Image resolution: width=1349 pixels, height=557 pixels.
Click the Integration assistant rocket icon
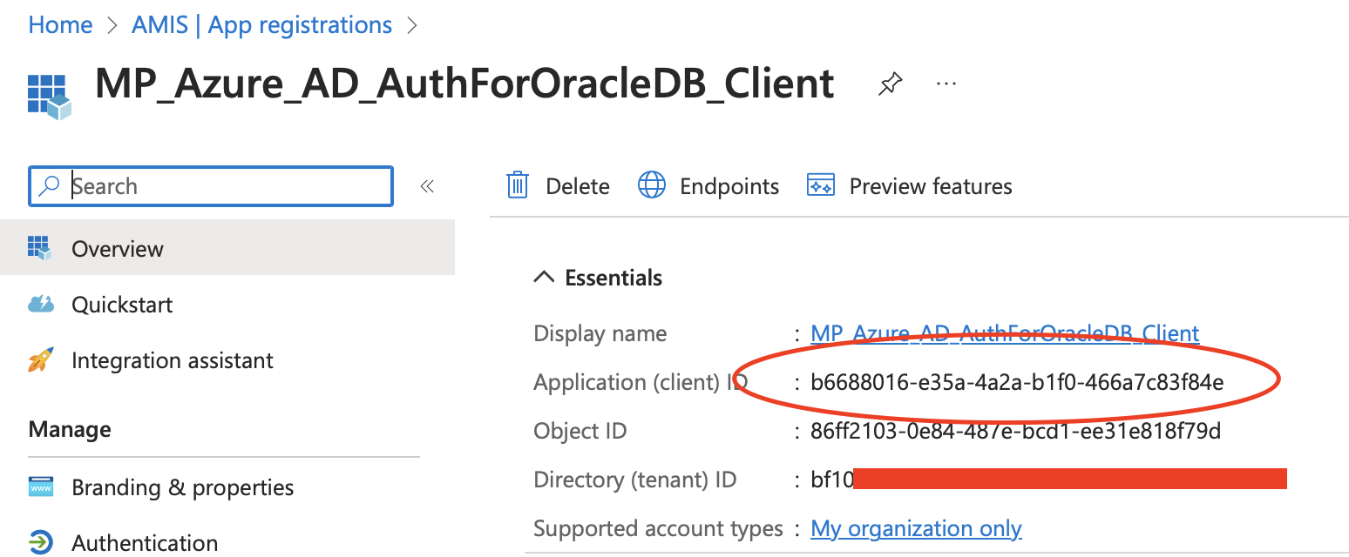coord(41,360)
